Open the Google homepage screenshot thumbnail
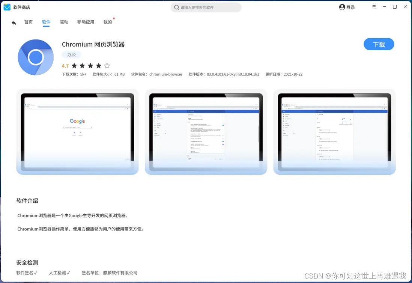Viewport: 412px width, 283px height. coord(77,132)
